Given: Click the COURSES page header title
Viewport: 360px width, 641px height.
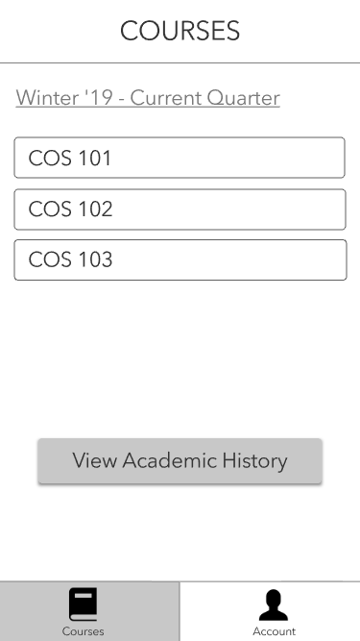Looking at the screenshot, I should [x=180, y=31].
